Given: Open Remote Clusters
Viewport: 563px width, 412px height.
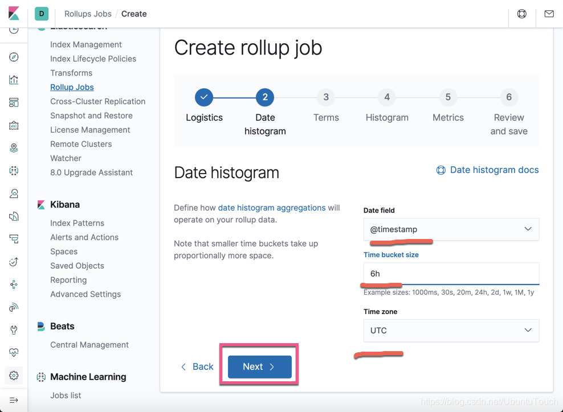Looking at the screenshot, I should [x=81, y=144].
